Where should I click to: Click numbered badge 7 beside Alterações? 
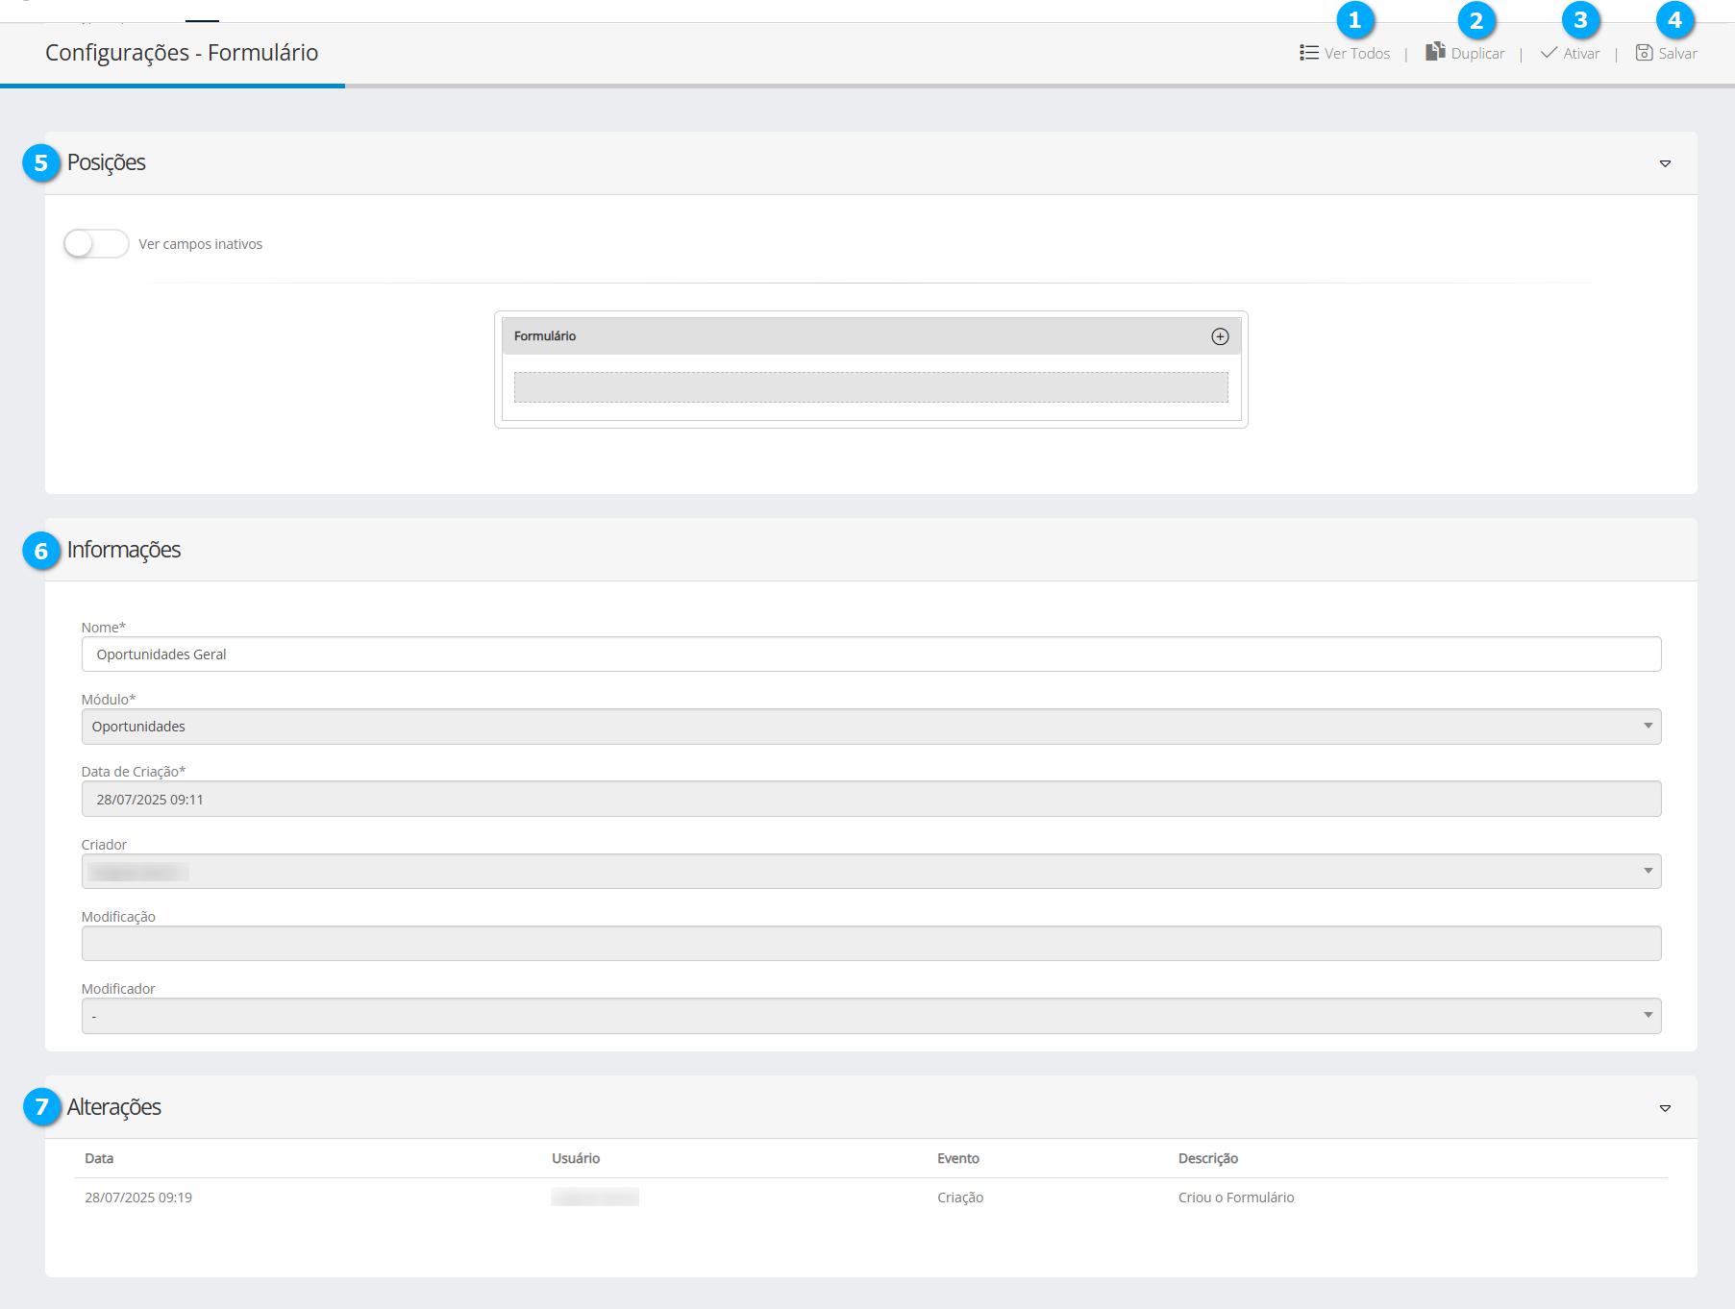[x=41, y=1107]
